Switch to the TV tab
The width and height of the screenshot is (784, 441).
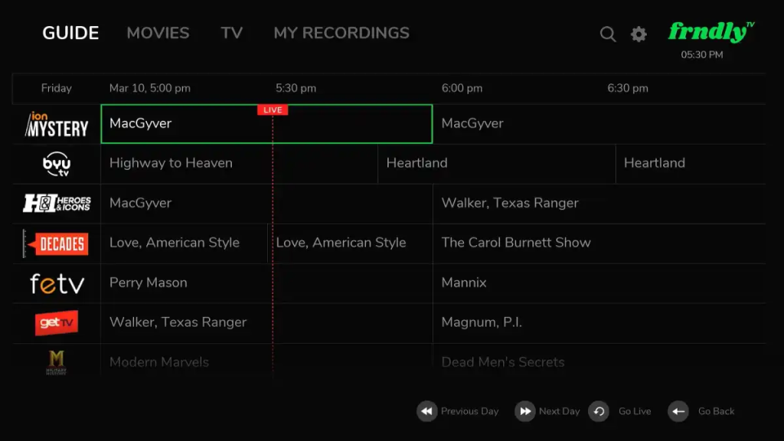point(231,33)
